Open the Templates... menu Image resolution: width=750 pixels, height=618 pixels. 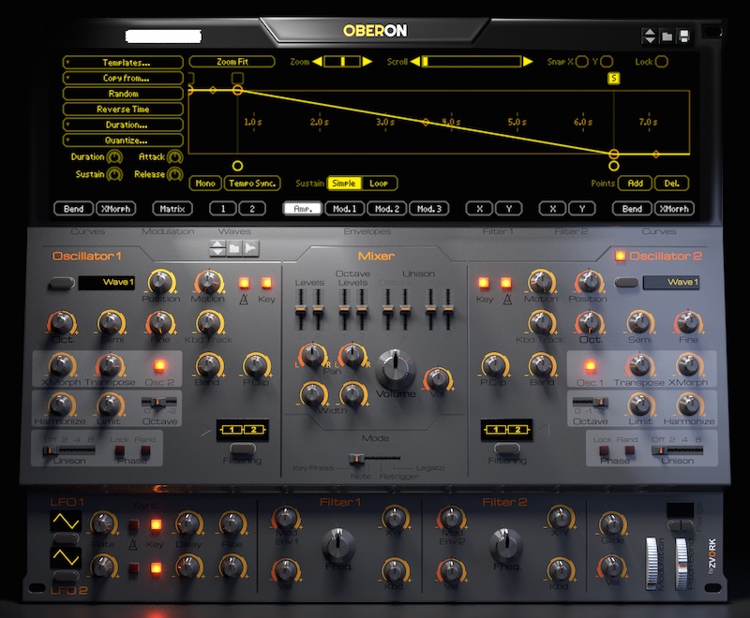123,63
